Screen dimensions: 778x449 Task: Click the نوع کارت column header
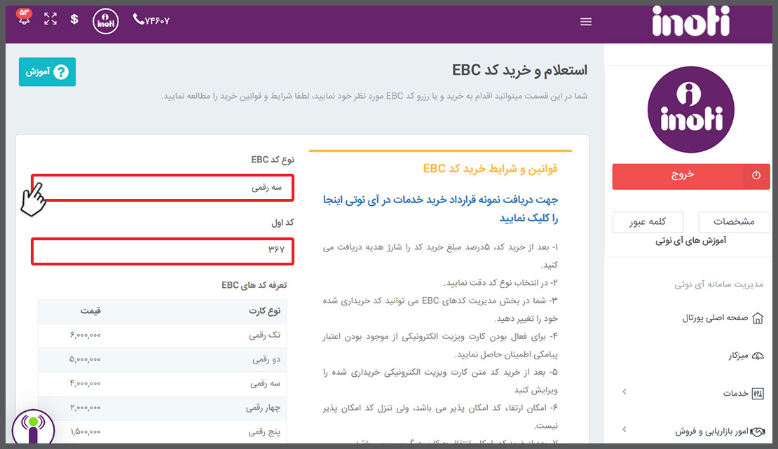click(x=264, y=311)
